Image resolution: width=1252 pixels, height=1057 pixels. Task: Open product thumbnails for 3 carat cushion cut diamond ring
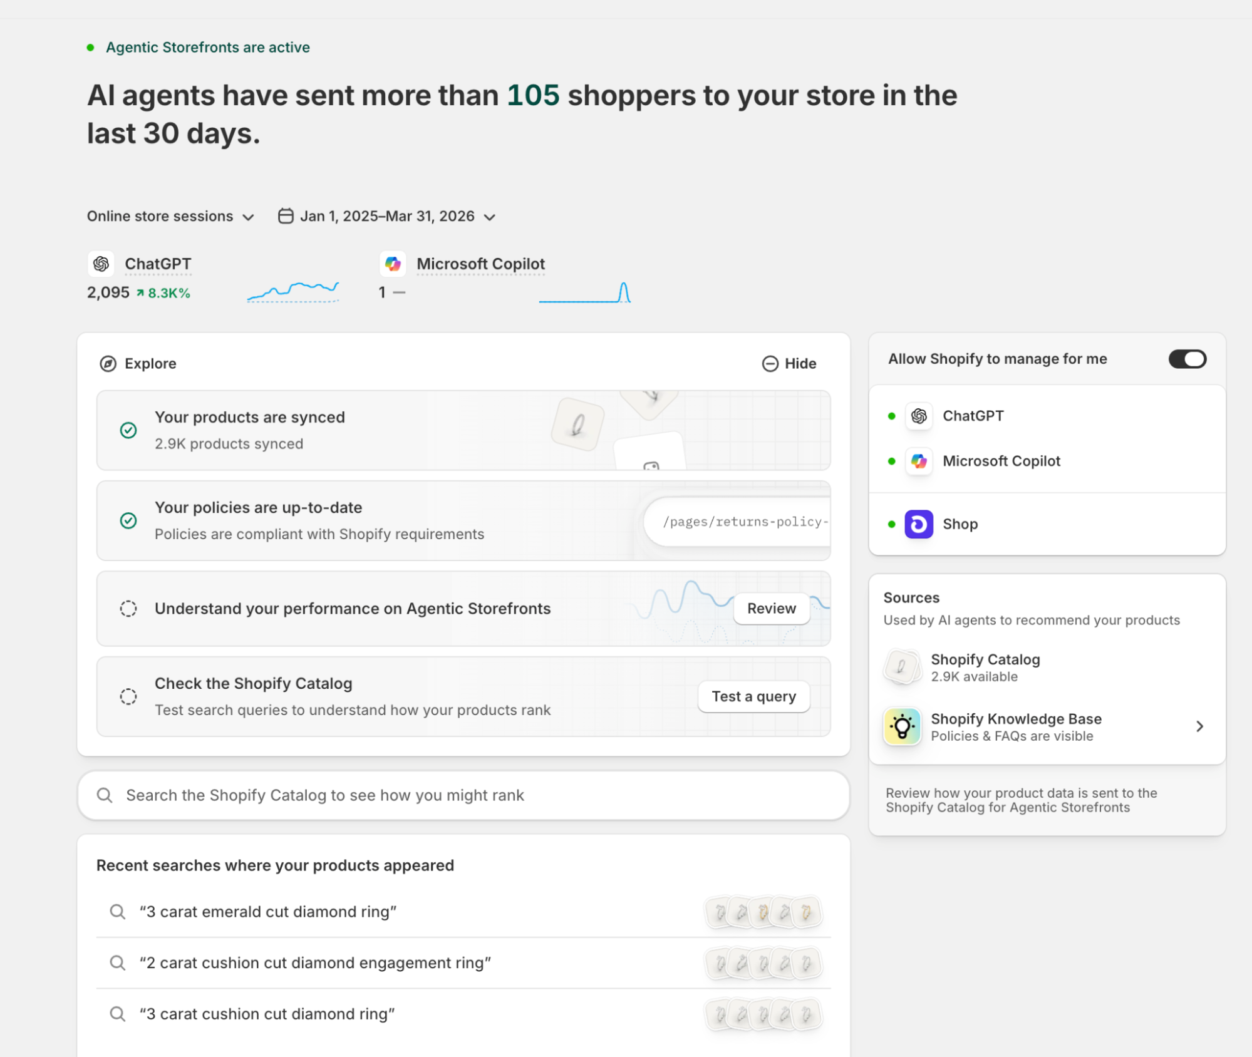[x=763, y=1014]
